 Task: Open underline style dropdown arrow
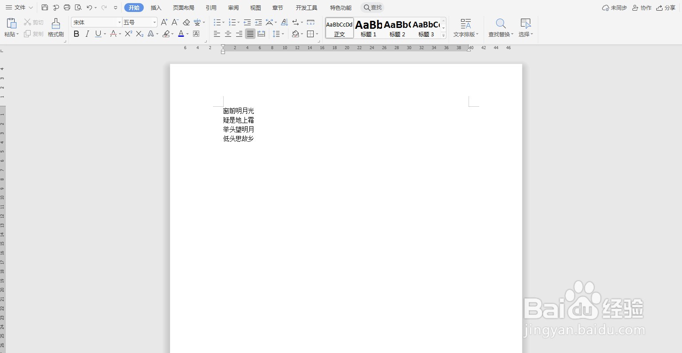pyautogui.click(x=105, y=34)
